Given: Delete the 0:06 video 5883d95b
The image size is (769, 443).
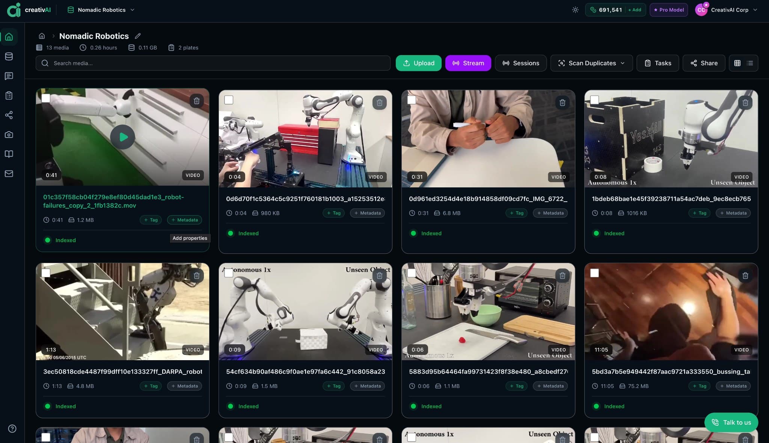Looking at the screenshot, I should click(562, 275).
